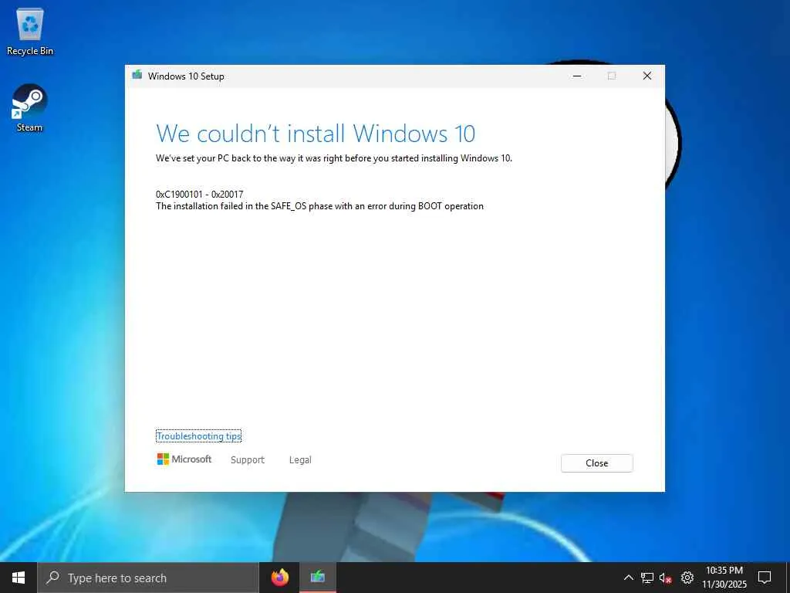
Task: Click the "We've set your PC back" sentence
Action: click(334, 158)
